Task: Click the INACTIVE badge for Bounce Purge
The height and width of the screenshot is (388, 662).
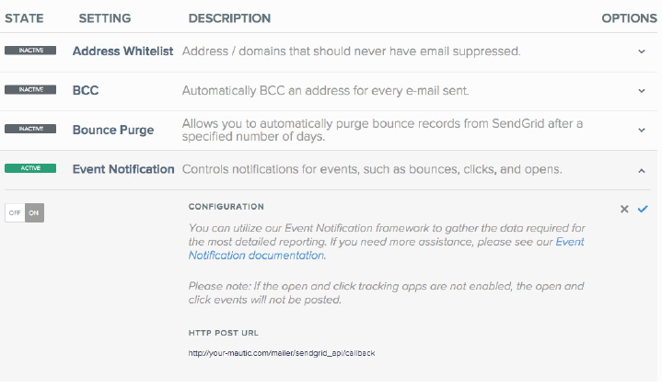Action: click(x=30, y=131)
